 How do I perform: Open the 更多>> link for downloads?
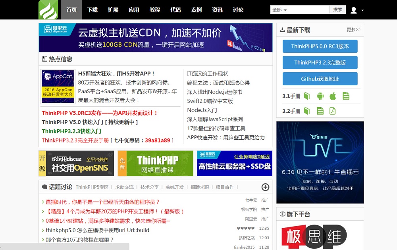(353, 30)
